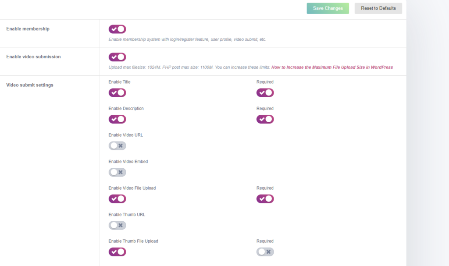Image resolution: width=449 pixels, height=266 pixels.
Task: Turn off Enable Thumb File Upload
Action: [x=117, y=252]
